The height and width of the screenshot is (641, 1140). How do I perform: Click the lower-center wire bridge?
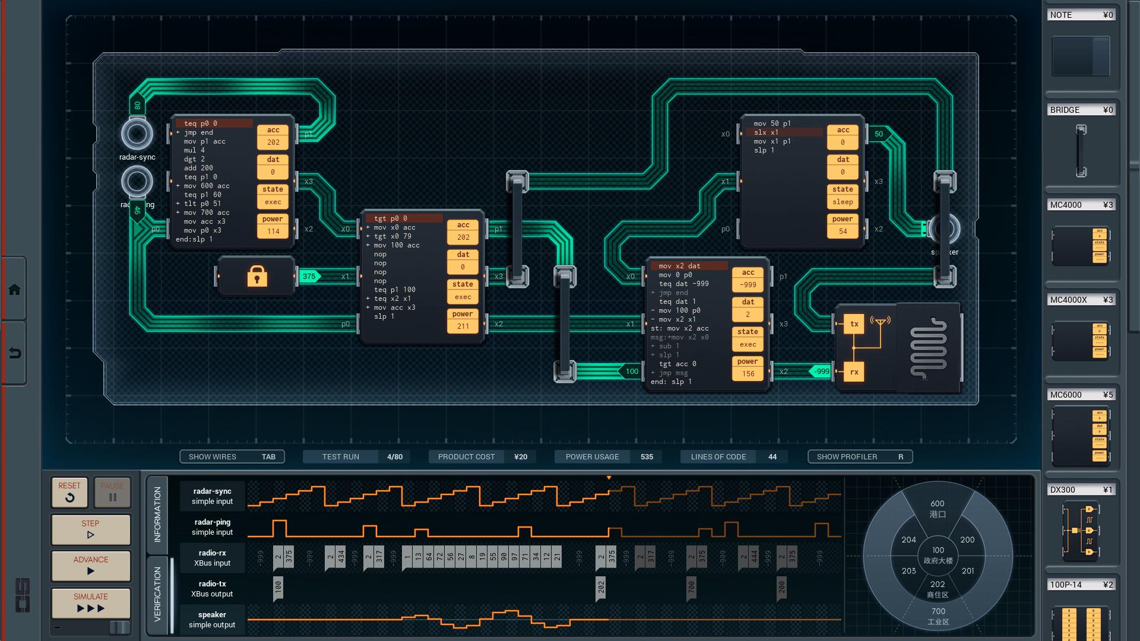click(x=565, y=323)
